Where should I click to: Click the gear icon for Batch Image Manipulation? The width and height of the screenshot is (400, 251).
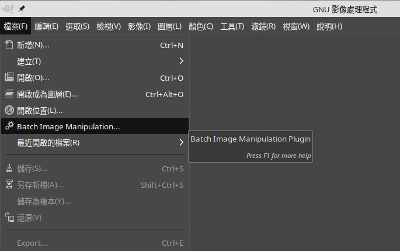(9, 126)
